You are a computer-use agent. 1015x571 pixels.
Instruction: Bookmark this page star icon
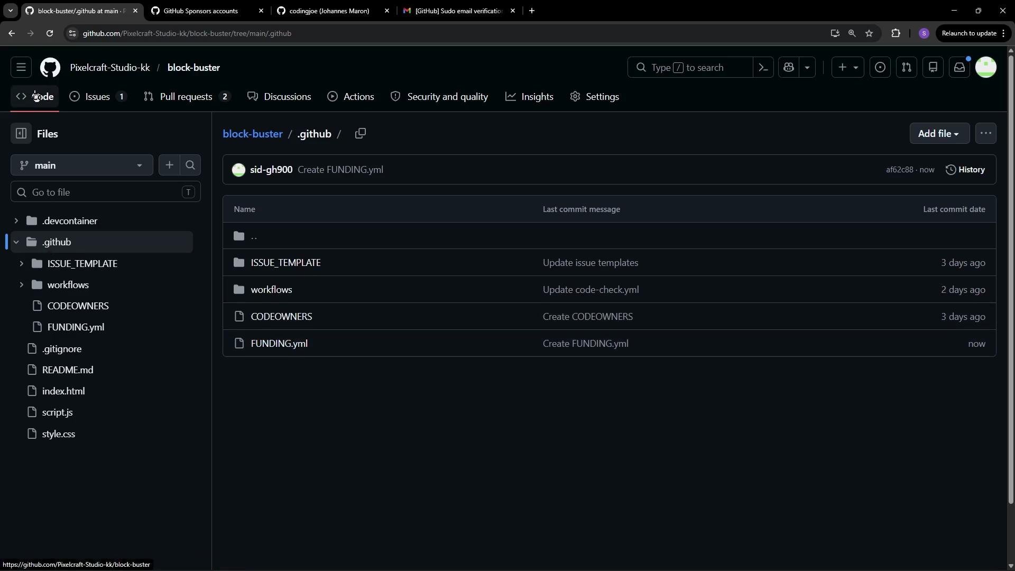coord(869,33)
